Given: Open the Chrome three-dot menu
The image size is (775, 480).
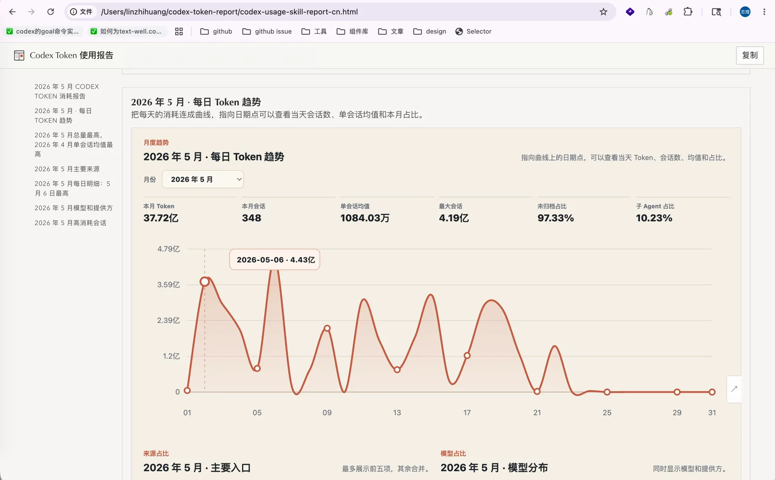Looking at the screenshot, I should pos(764,12).
